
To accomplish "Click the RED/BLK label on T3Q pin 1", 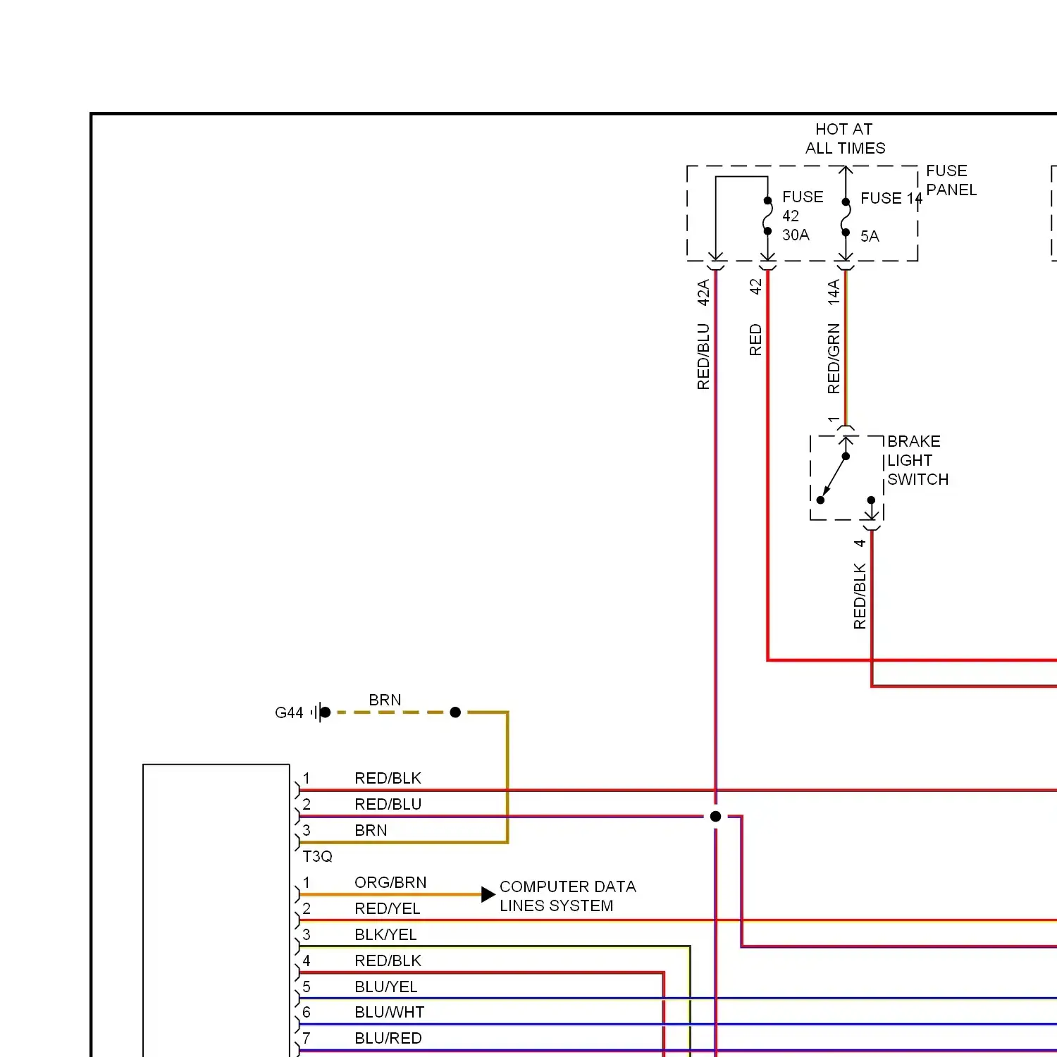I will pos(388,778).
